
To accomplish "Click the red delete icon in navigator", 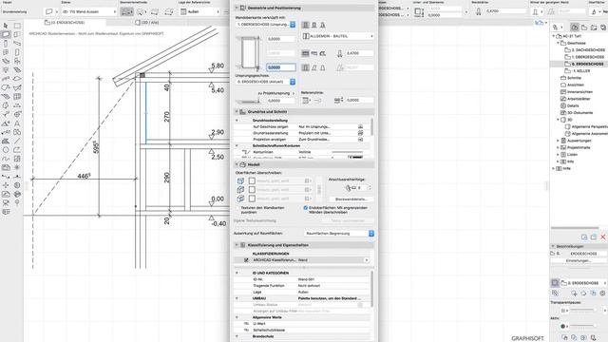I will (x=603, y=237).
